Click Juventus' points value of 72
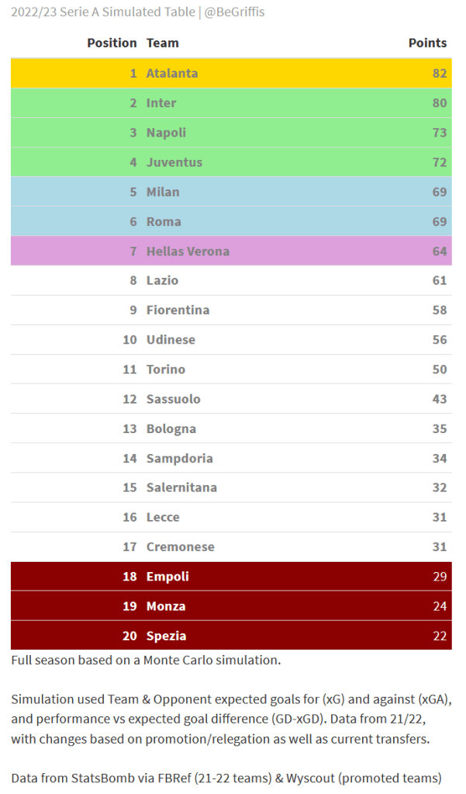The image size is (466, 794). 439,162
